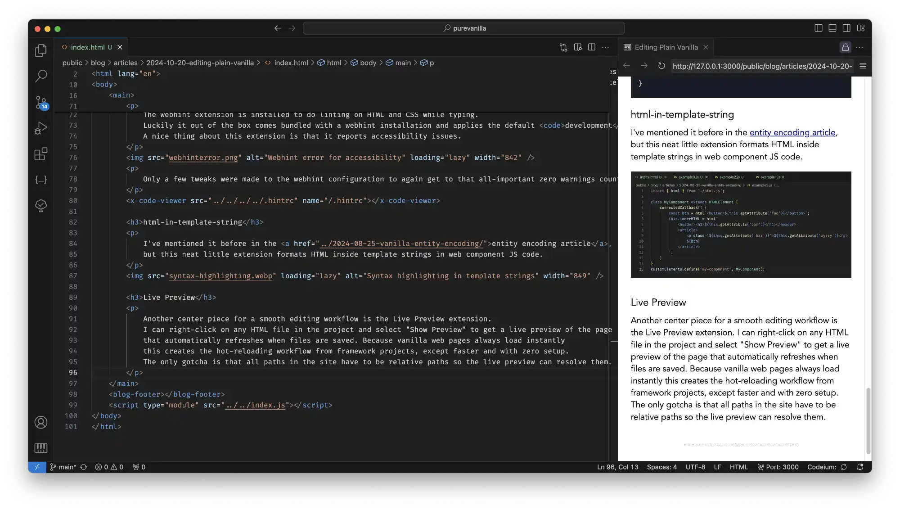Click the 'p' symbol breadcrumb
900x510 pixels.
[427, 63]
